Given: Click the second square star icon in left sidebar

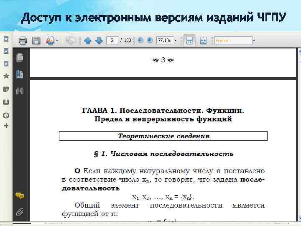Looking at the screenshot, I should point(6,51).
